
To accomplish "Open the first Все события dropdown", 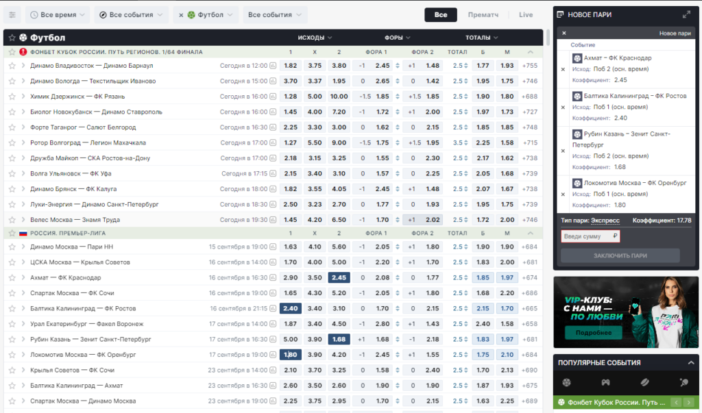I will [131, 15].
